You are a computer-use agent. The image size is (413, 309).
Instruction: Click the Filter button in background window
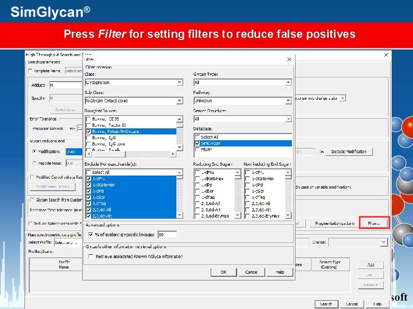[374, 223]
